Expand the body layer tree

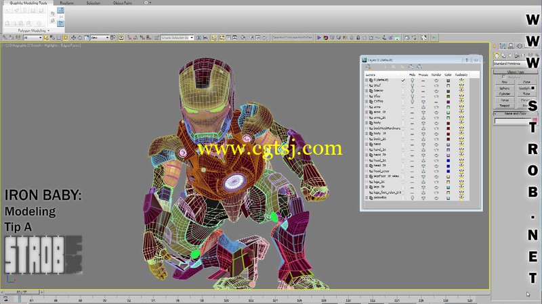click(367, 123)
